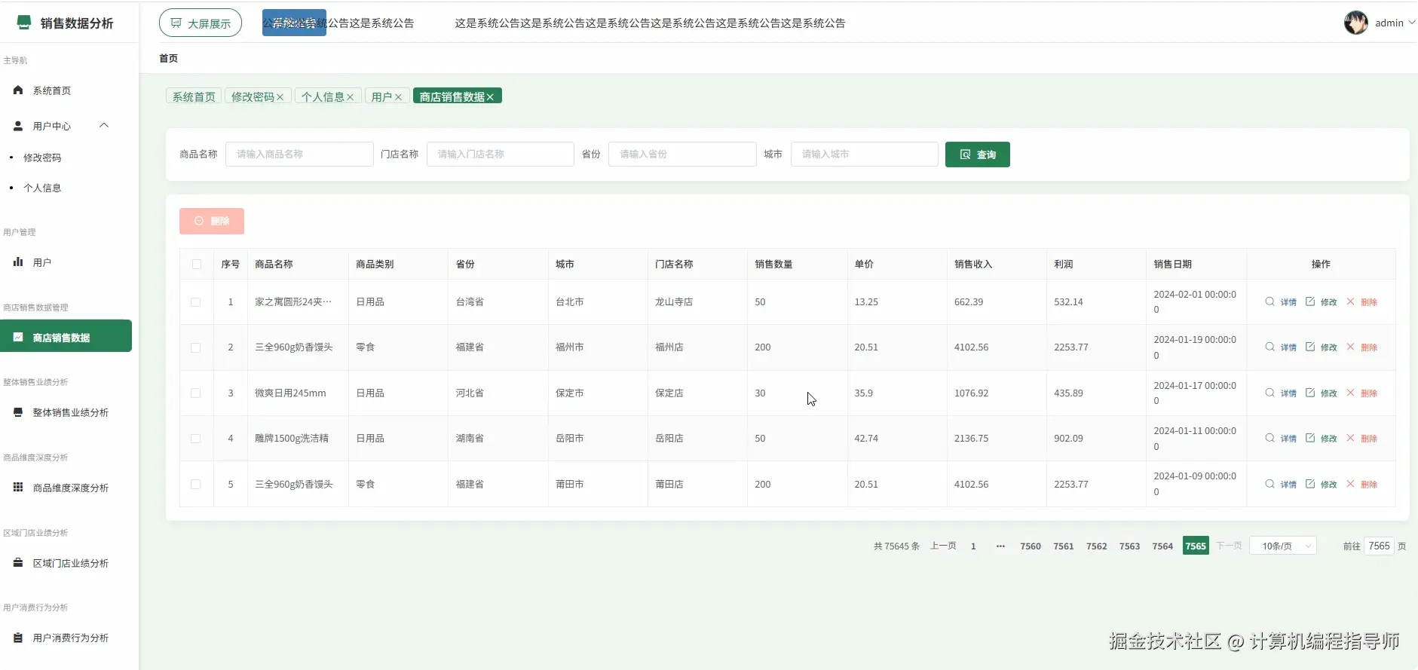
Task: Click the 大屏展示 button
Action: point(201,23)
